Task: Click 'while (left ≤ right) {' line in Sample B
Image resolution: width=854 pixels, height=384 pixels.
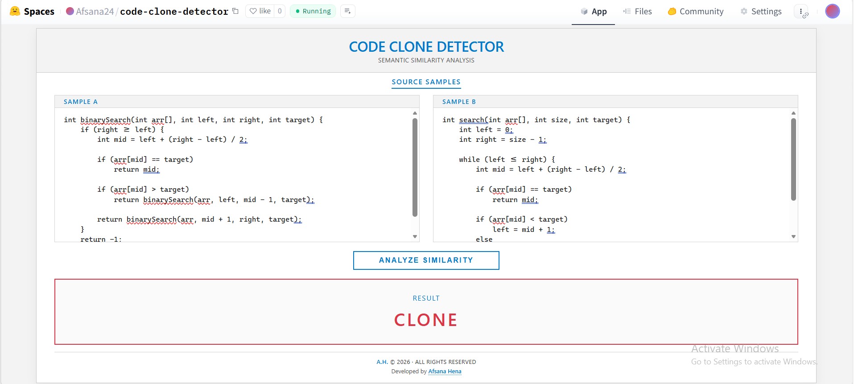Action: pyautogui.click(x=507, y=160)
